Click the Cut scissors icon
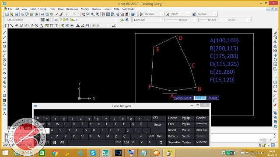280x157 pixels. coord(42,14)
